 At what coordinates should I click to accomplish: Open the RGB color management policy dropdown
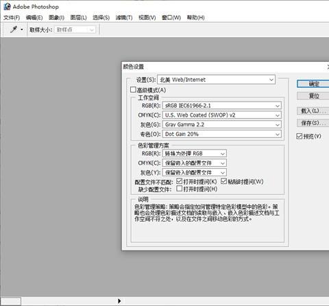click(194, 154)
